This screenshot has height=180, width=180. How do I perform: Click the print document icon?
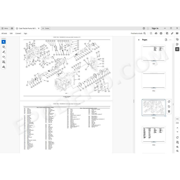tap(161, 33)
